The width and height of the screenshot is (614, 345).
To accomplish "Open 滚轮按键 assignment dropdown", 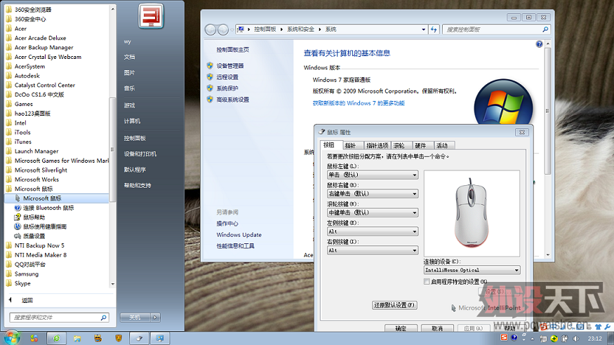I will (x=373, y=212).
